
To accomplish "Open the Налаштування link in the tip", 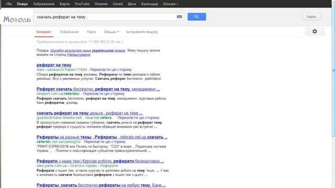I will (x=79, y=55).
